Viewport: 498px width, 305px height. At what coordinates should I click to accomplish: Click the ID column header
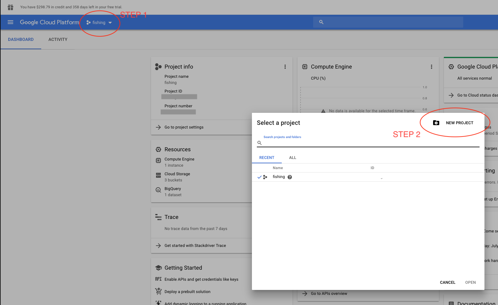coord(372,168)
